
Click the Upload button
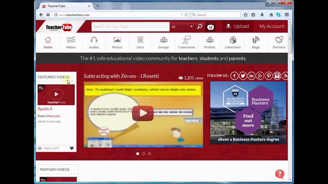click(238, 26)
